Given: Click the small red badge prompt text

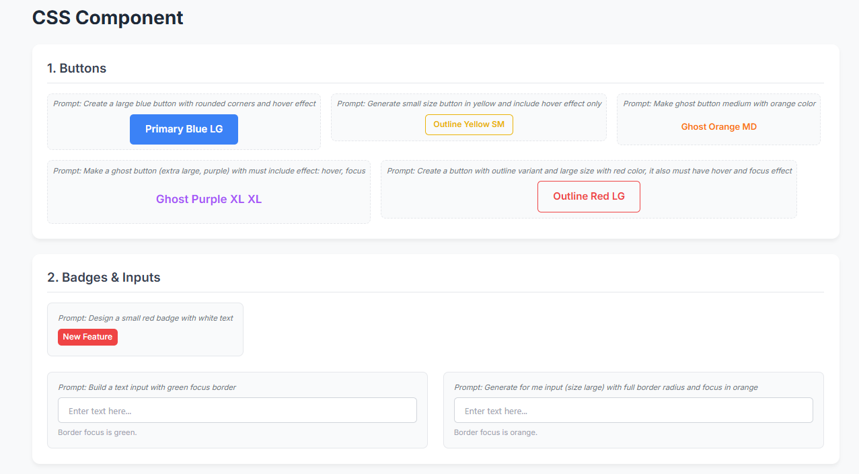Looking at the screenshot, I should click(145, 318).
